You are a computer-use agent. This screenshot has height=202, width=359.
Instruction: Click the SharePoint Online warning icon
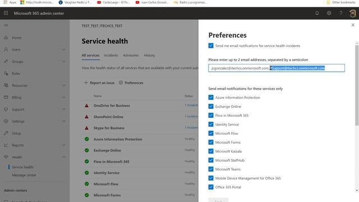(x=86, y=117)
